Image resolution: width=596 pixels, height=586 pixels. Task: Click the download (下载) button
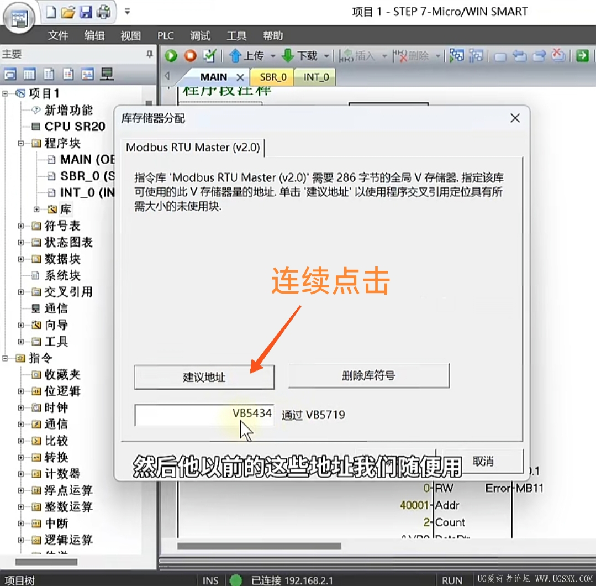[300, 56]
